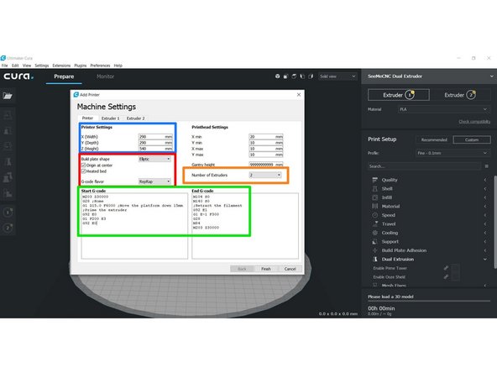Viewport: 497px width, 373px height.
Task: Click the Support category icon
Action: tap(375, 242)
